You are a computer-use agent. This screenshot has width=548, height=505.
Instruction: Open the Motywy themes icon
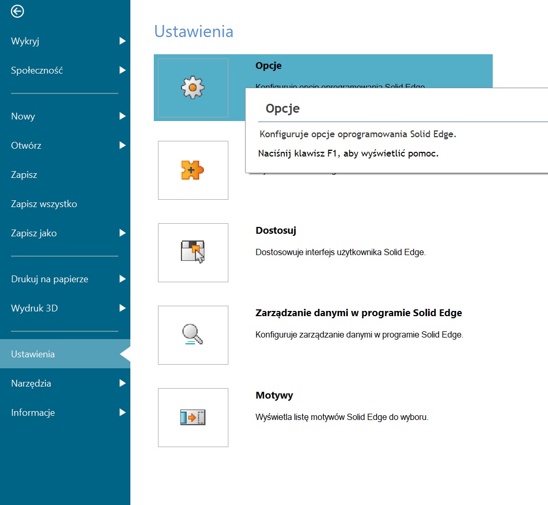click(x=193, y=417)
